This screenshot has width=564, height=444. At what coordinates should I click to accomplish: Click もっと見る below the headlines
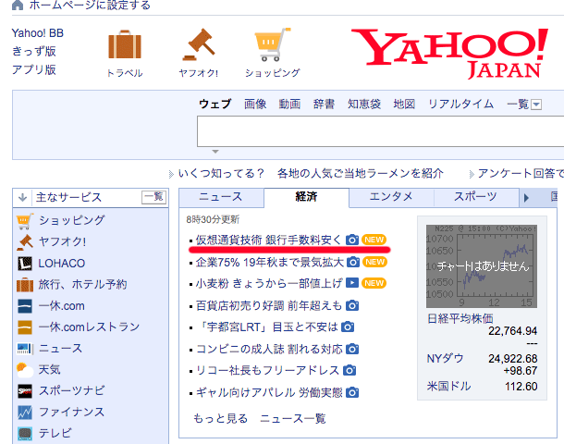(x=220, y=418)
